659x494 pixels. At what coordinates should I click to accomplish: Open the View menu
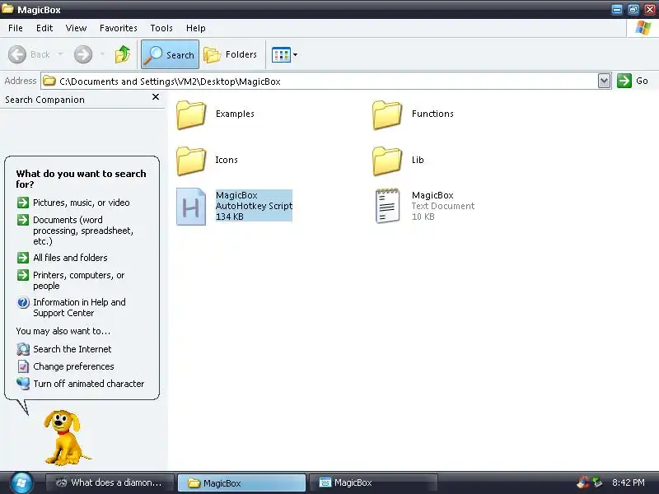point(76,28)
